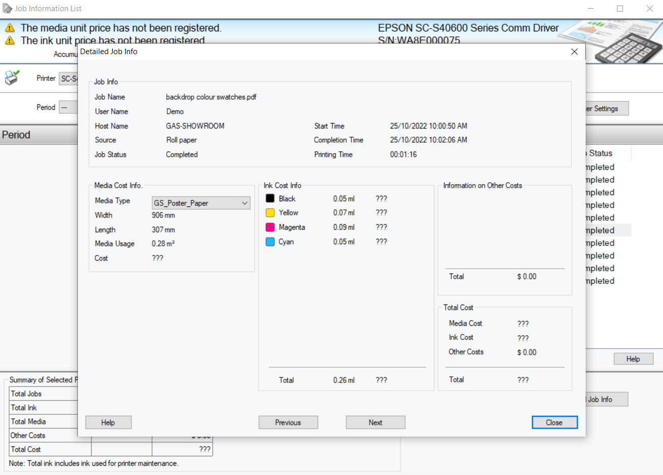Go to the Next job
This screenshot has width=663, height=475.
click(x=375, y=422)
